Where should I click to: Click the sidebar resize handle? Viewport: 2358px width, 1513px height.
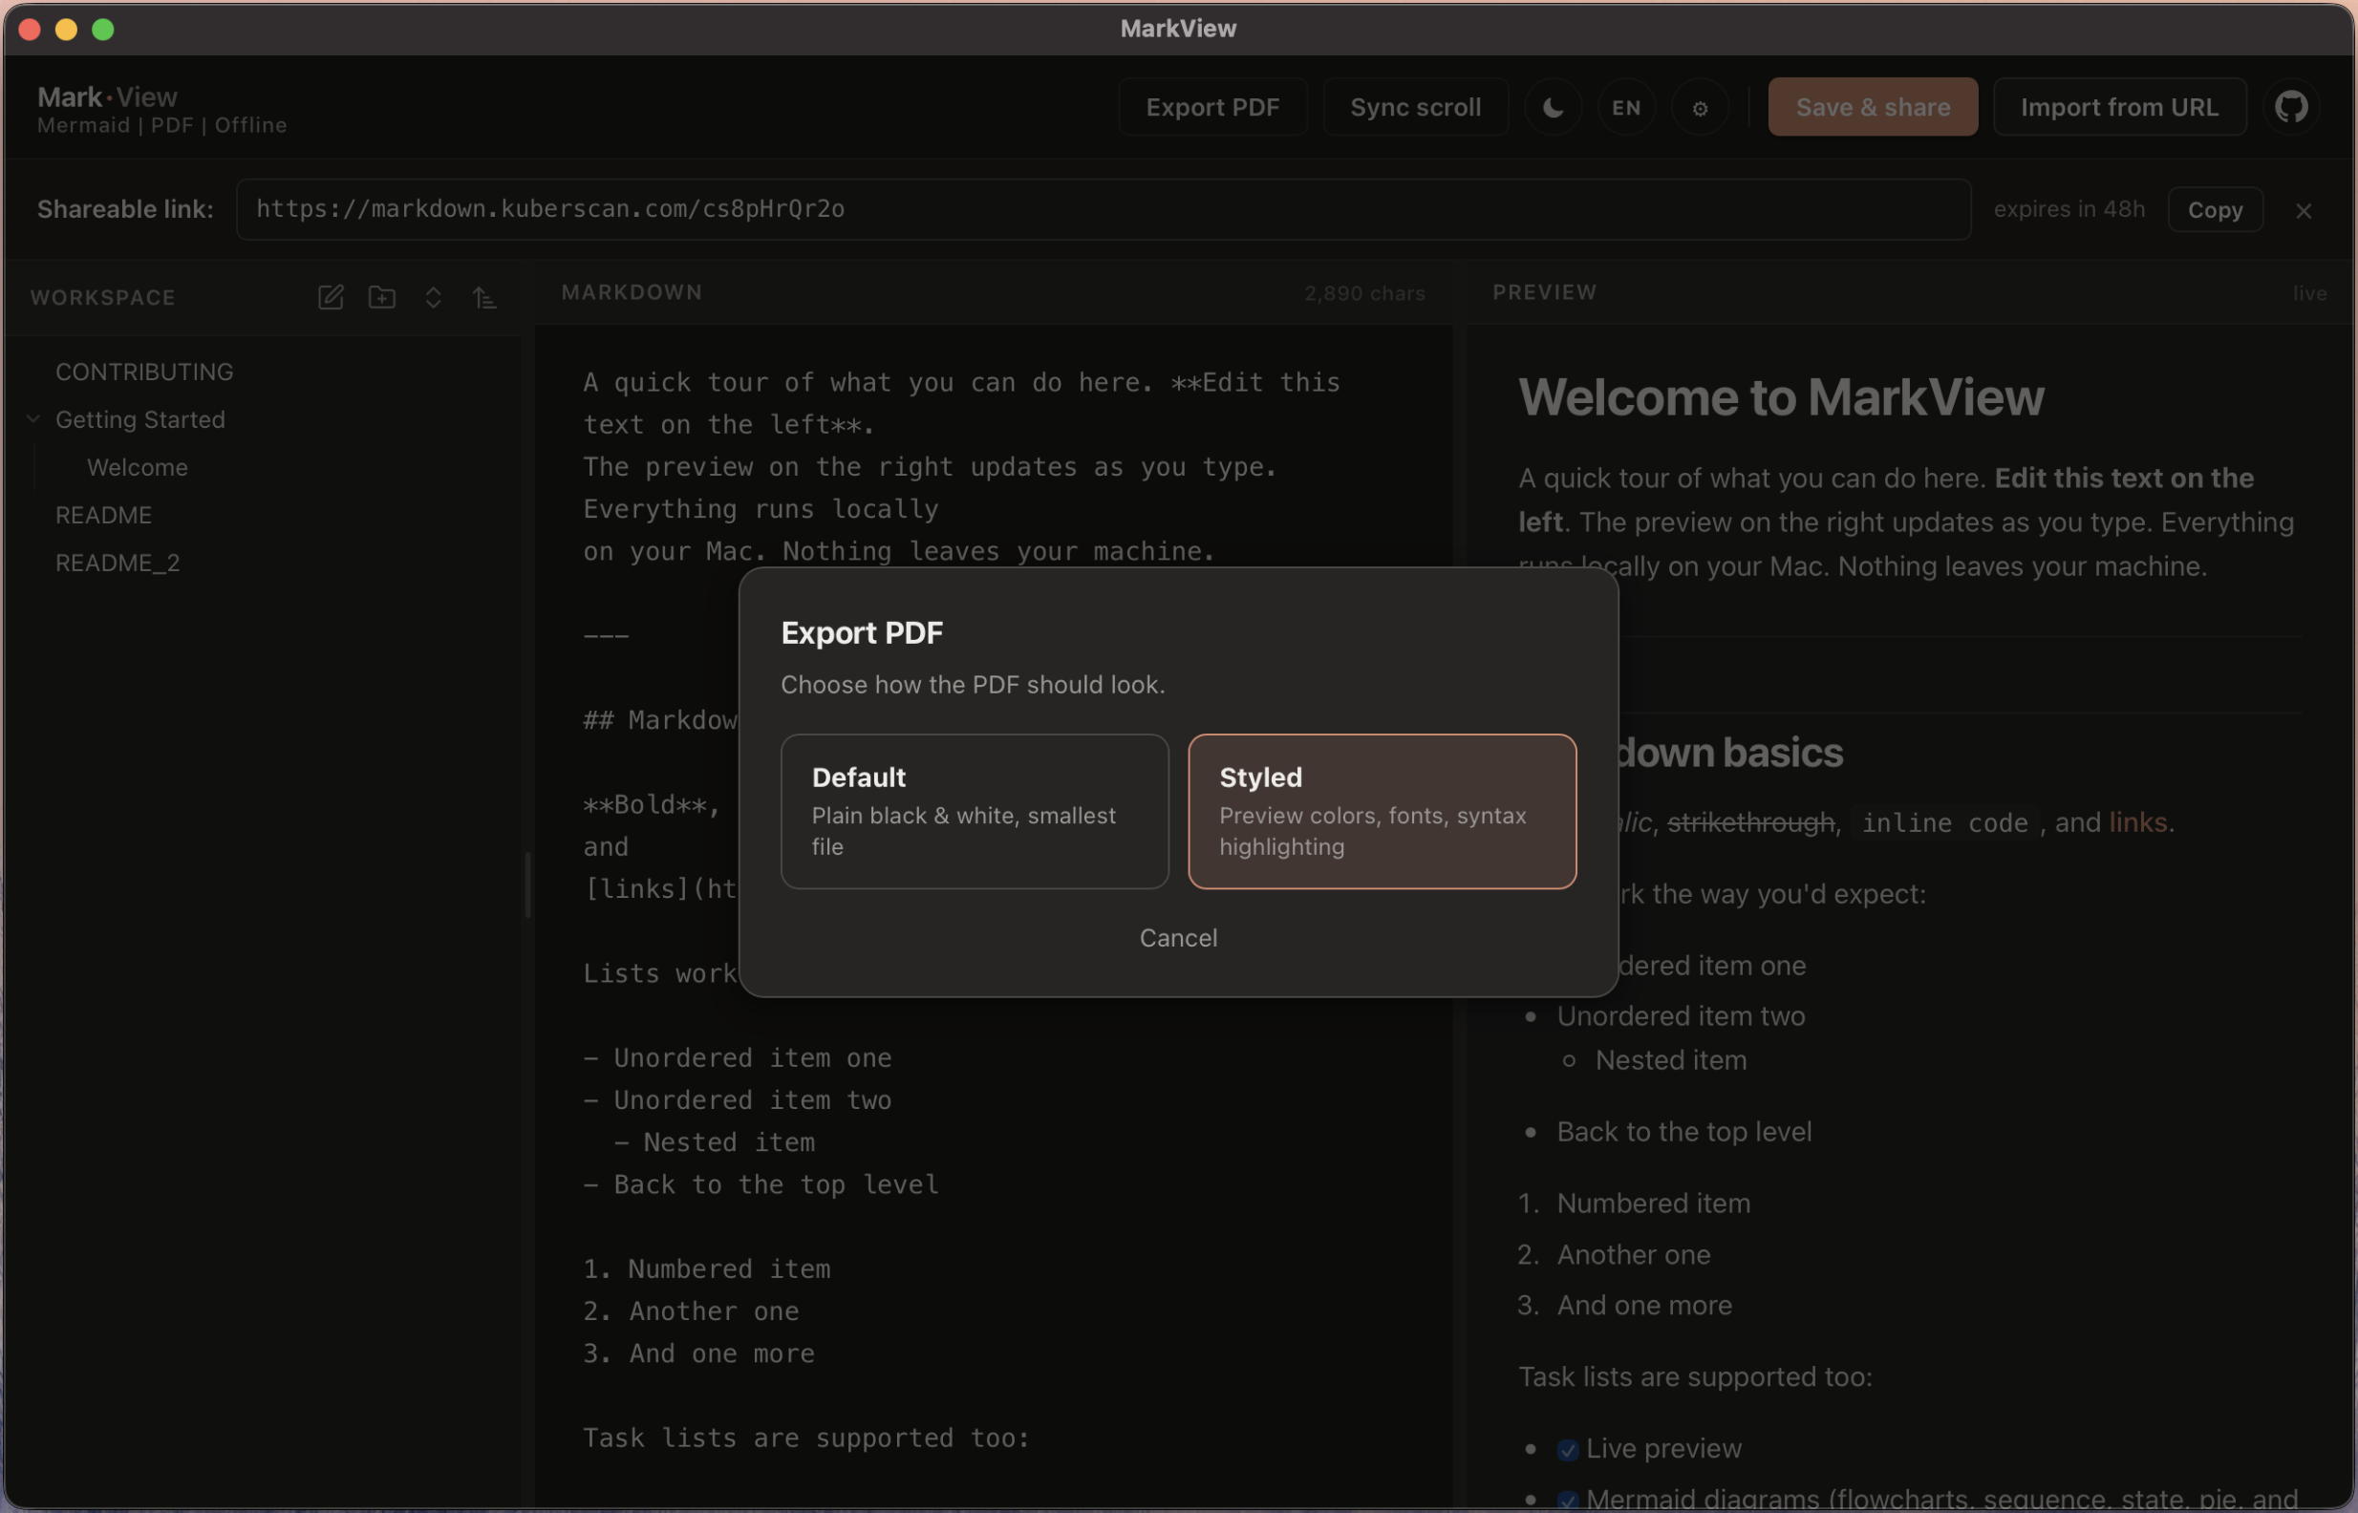(528, 884)
